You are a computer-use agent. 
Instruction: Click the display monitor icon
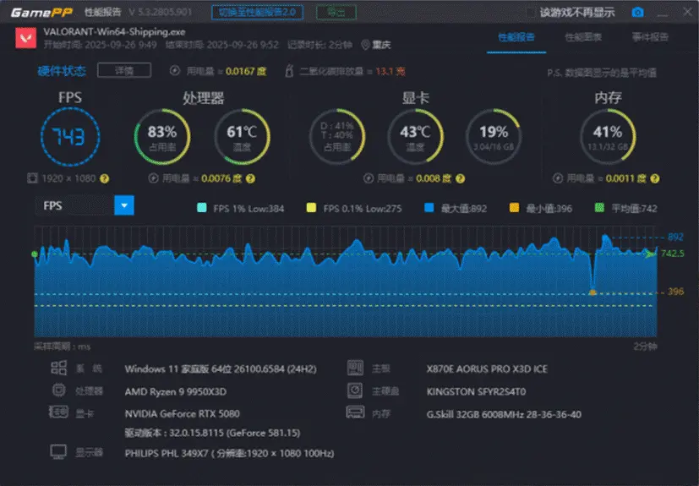tap(58, 451)
